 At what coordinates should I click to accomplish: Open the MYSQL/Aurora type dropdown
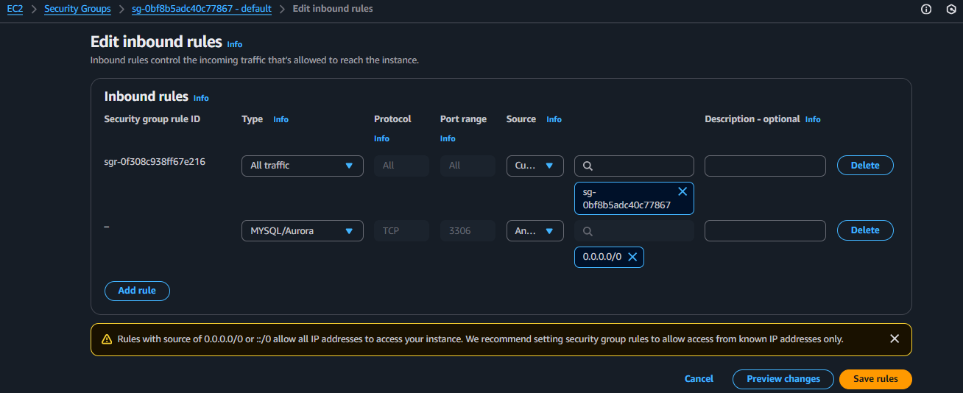click(x=302, y=230)
